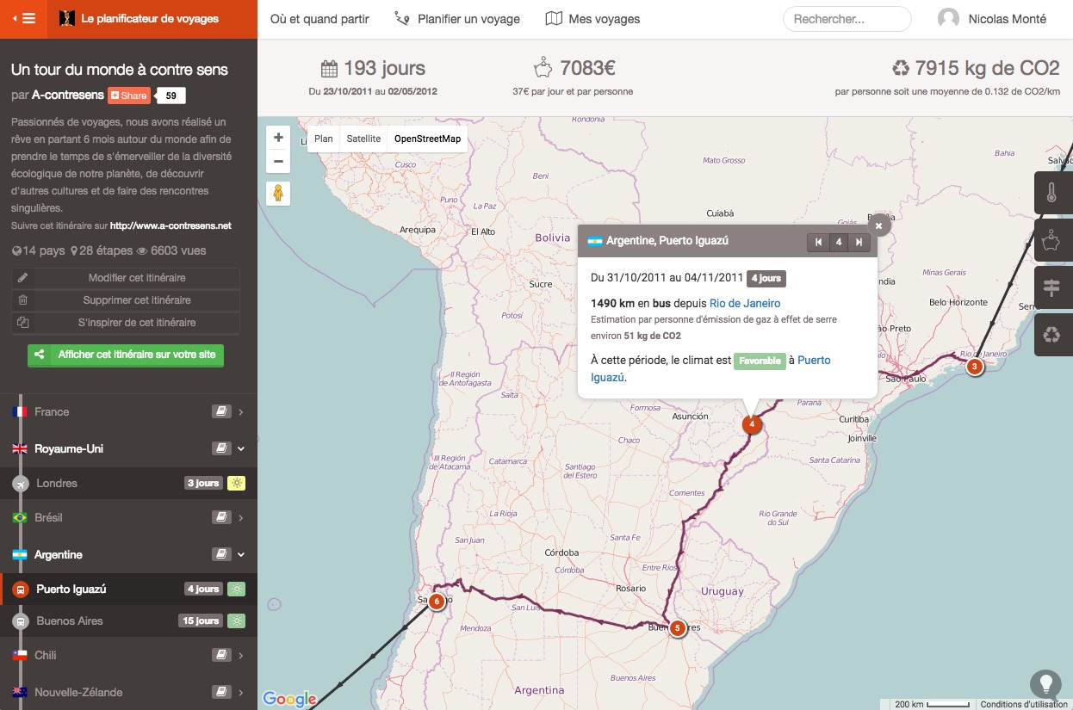
Task: Click the Rechercher search field
Action: click(x=847, y=19)
